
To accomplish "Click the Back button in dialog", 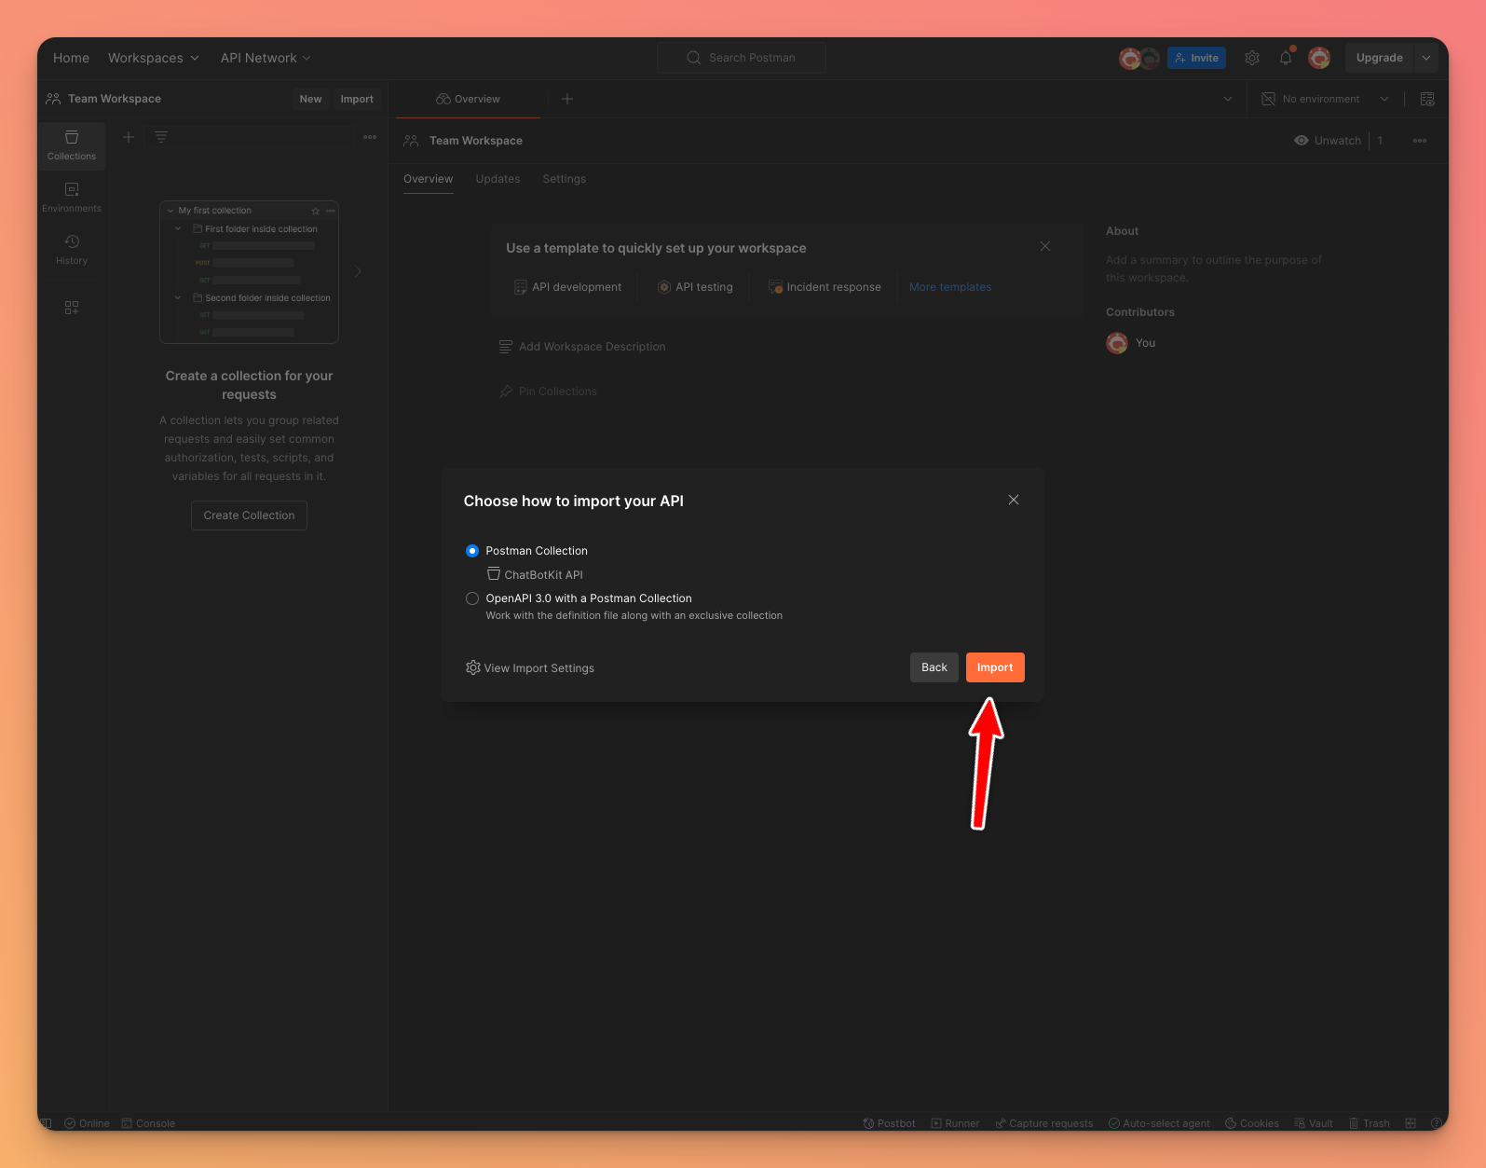I will [x=934, y=667].
